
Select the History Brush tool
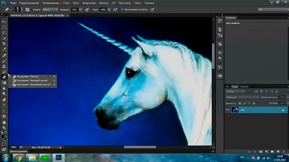(x=4, y=72)
